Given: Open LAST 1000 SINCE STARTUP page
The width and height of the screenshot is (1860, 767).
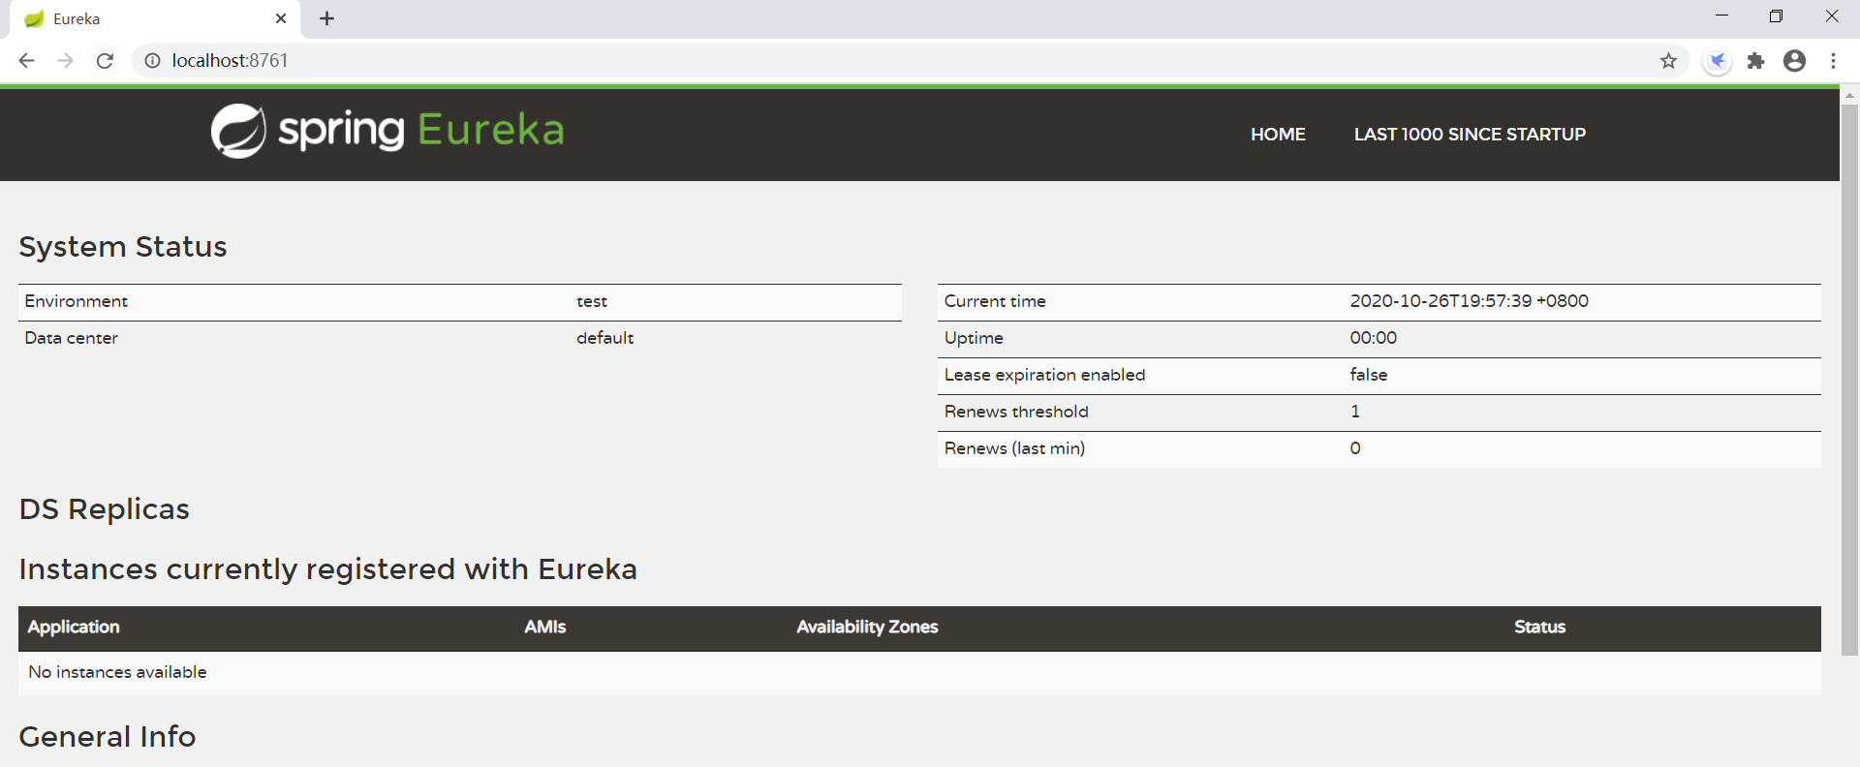Looking at the screenshot, I should coord(1470,135).
